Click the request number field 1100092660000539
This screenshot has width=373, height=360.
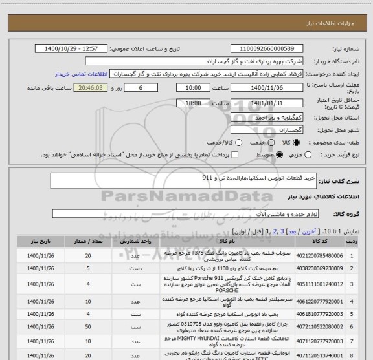click(x=267, y=48)
